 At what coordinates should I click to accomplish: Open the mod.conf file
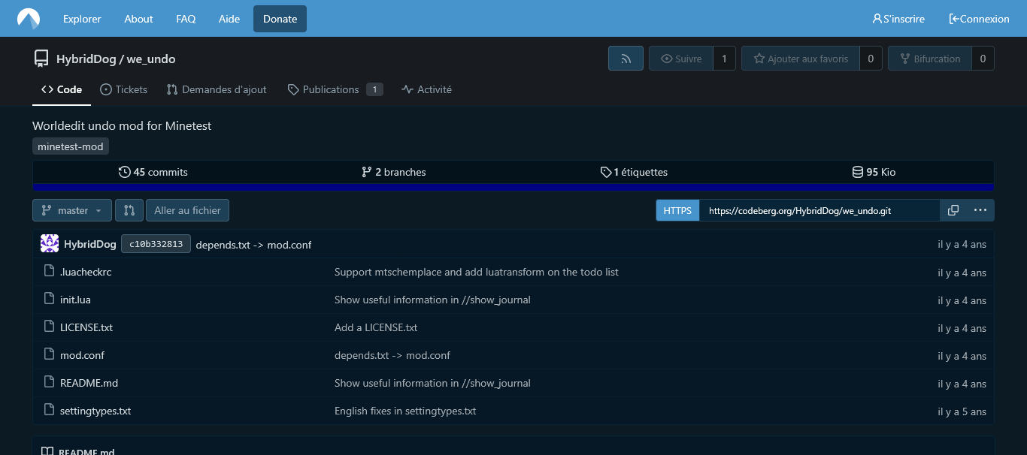pos(82,355)
